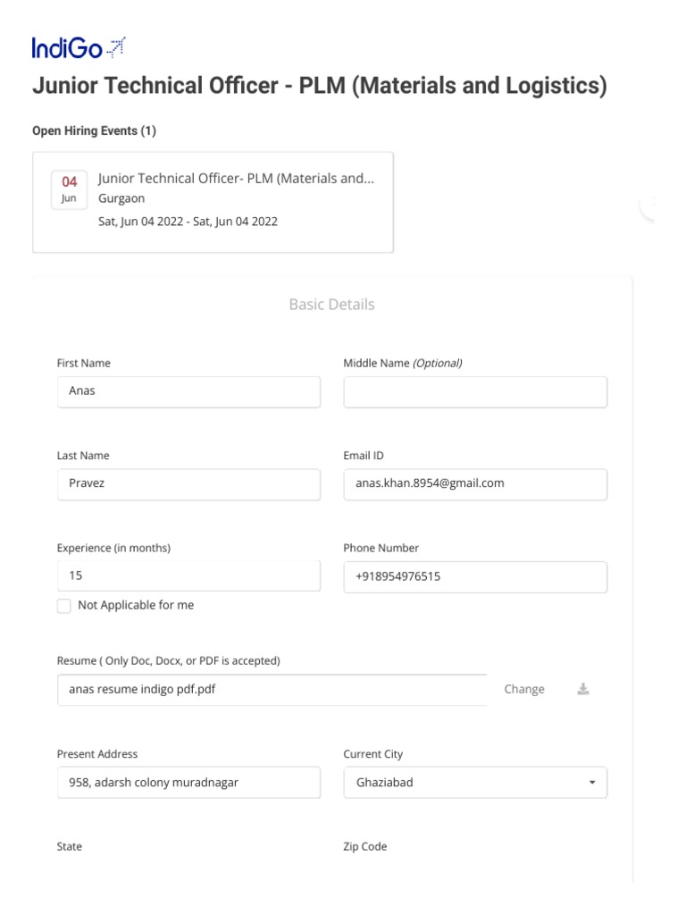Focus the Present Address field

188,783
